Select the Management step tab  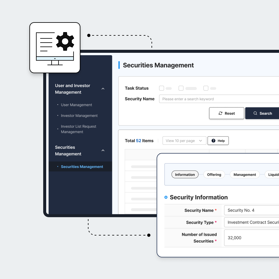pos(244,175)
